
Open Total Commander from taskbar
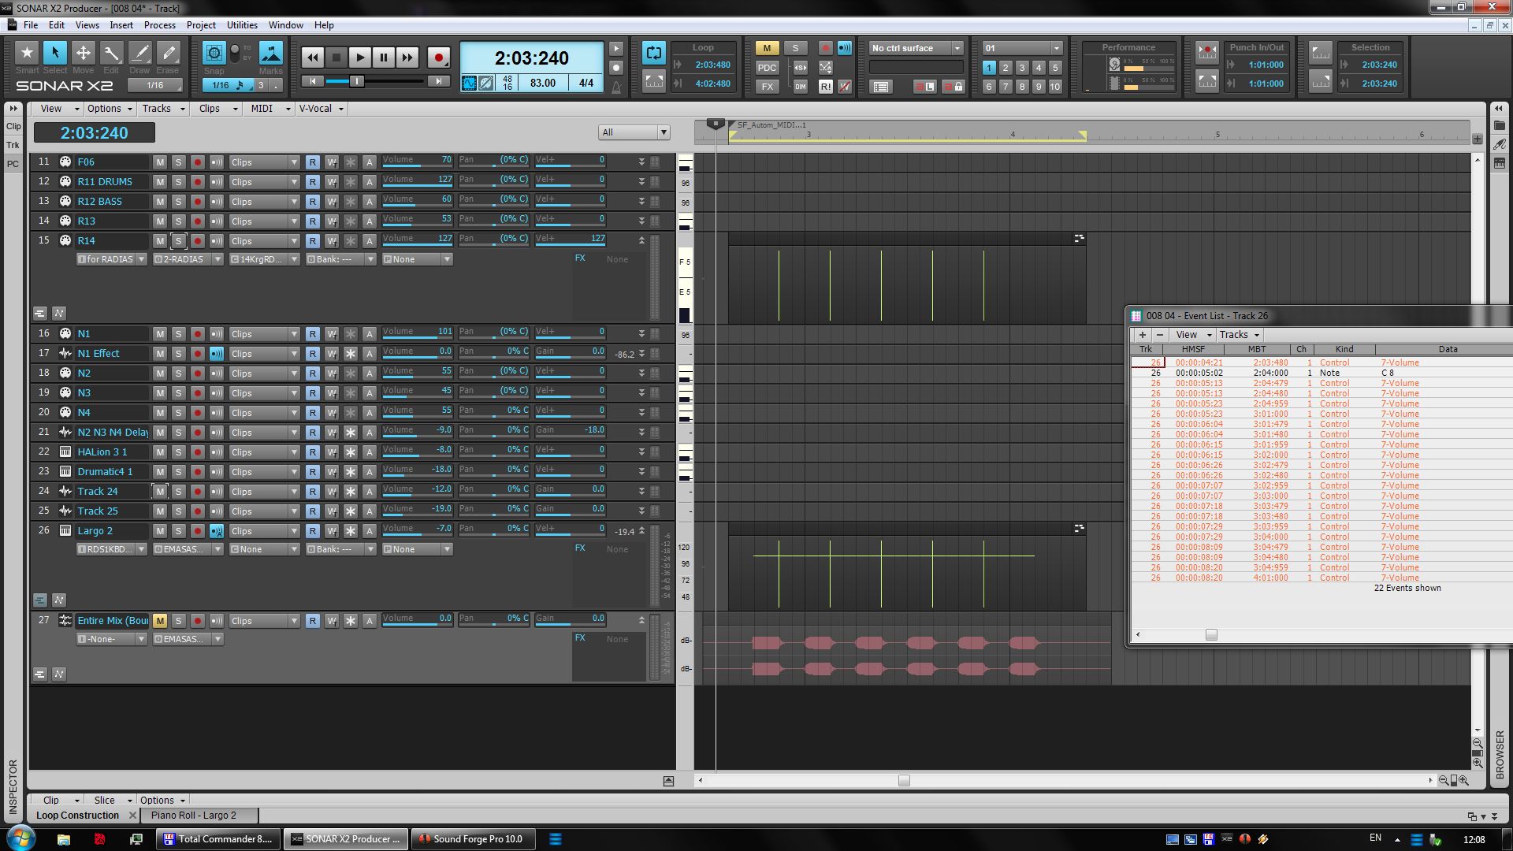click(218, 839)
